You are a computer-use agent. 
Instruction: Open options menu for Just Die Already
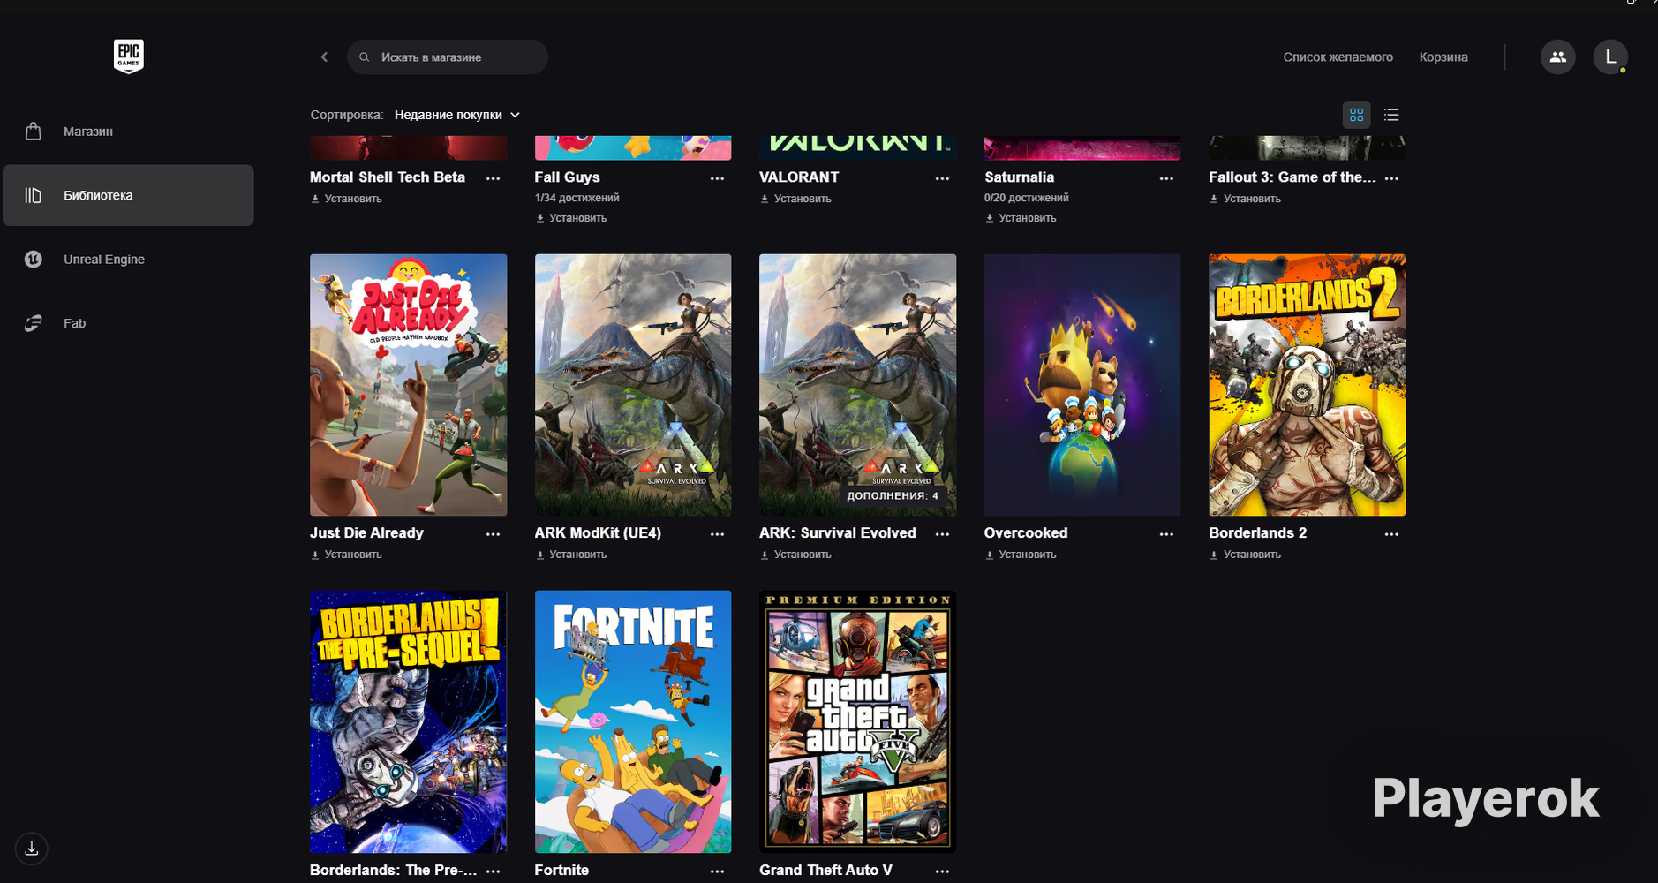493,534
